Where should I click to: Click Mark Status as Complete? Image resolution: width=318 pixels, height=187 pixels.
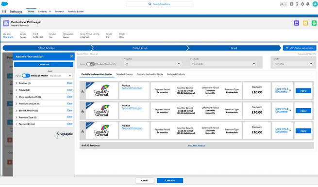pos(300,48)
